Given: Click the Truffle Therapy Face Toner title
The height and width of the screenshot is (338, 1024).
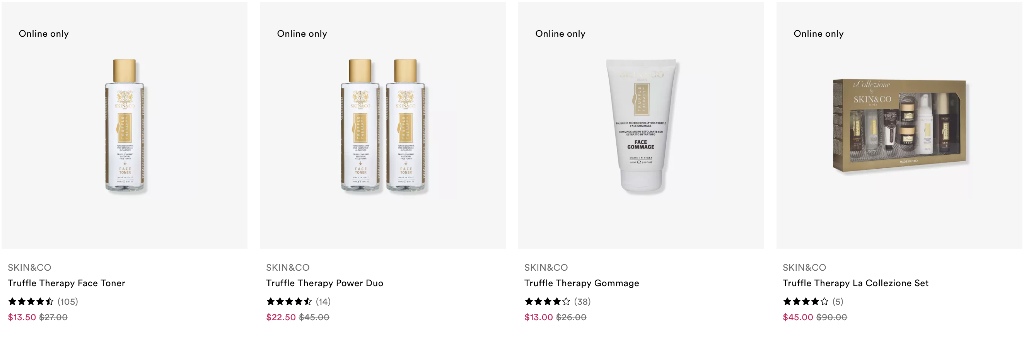Looking at the screenshot, I should click(67, 283).
